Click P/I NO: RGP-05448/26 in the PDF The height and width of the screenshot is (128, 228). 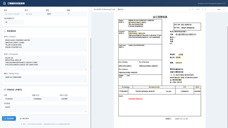click(x=184, y=28)
